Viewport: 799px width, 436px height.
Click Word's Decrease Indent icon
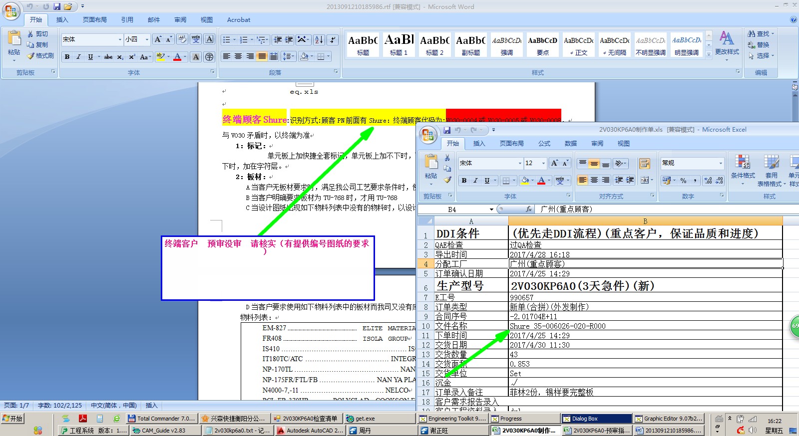pyautogui.click(x=278, y=39)
